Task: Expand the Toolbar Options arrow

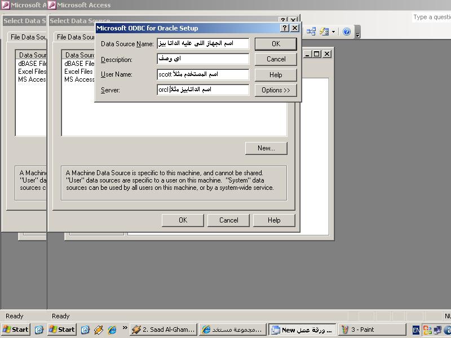Action: click(357, 33)
